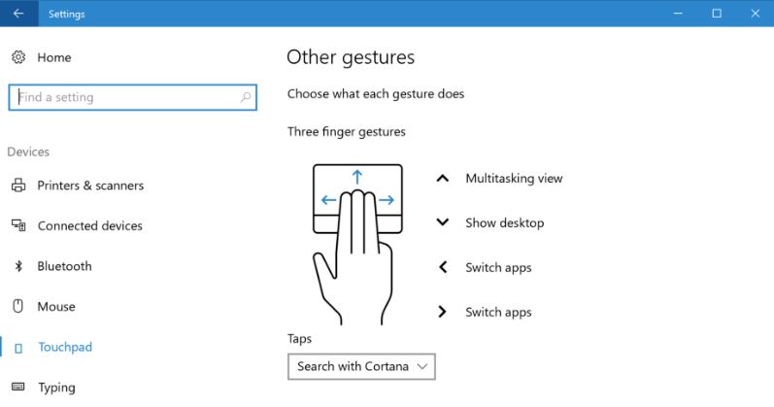Select the Touchpad sidebar label
774x407 pixels.
64,347
